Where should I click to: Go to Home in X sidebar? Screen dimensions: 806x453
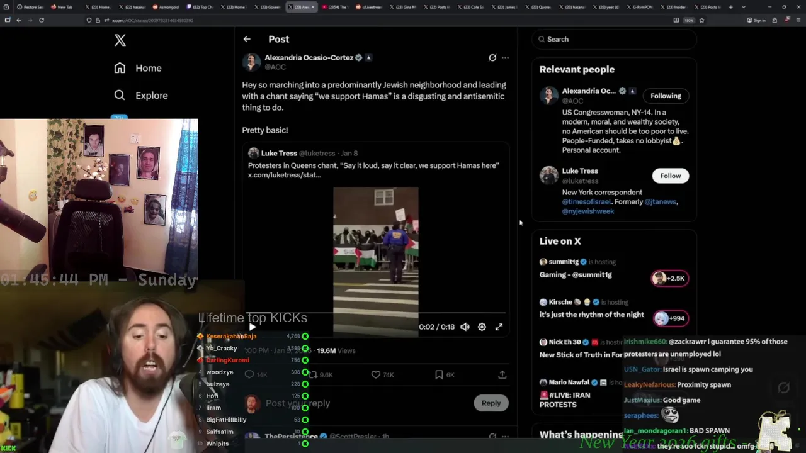click(138, 68)
